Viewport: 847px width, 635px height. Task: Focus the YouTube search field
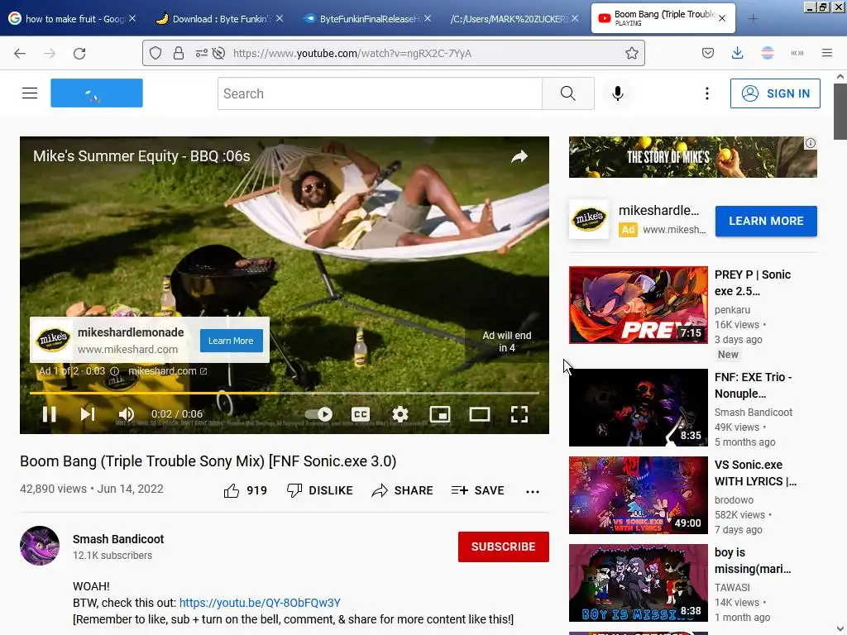pos(380,93)
